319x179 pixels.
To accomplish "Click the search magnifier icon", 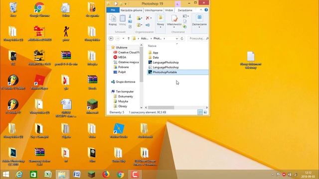I will pos(207,38).
